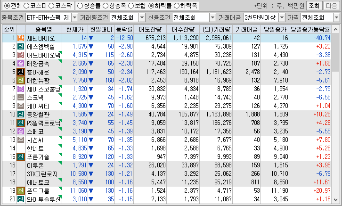This screenshot has height=206, width=342.
Task: Click the 증 badge for 스페코
Action: [21, 132]
